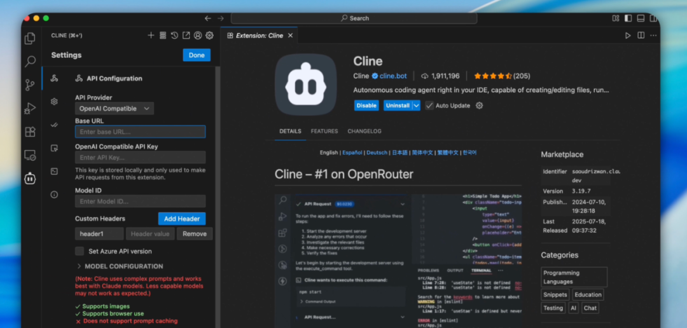
Task: Select the Education category tag
Action: [588, 295]
